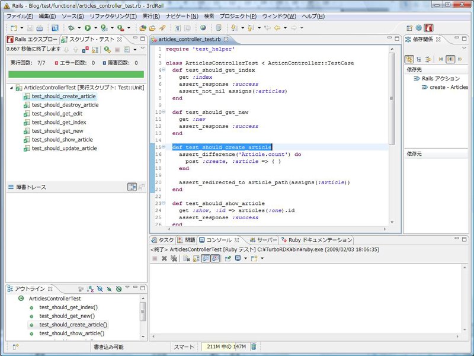The image size is (474, 356).
Task: Click the globe web browser icon
Action: click(x=203, y=28)
